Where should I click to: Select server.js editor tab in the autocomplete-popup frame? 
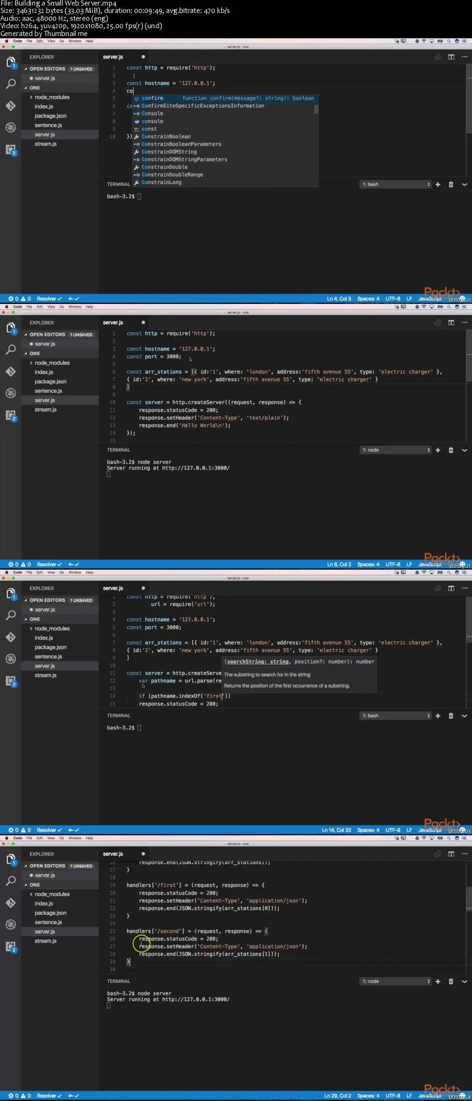coord(113,57)
